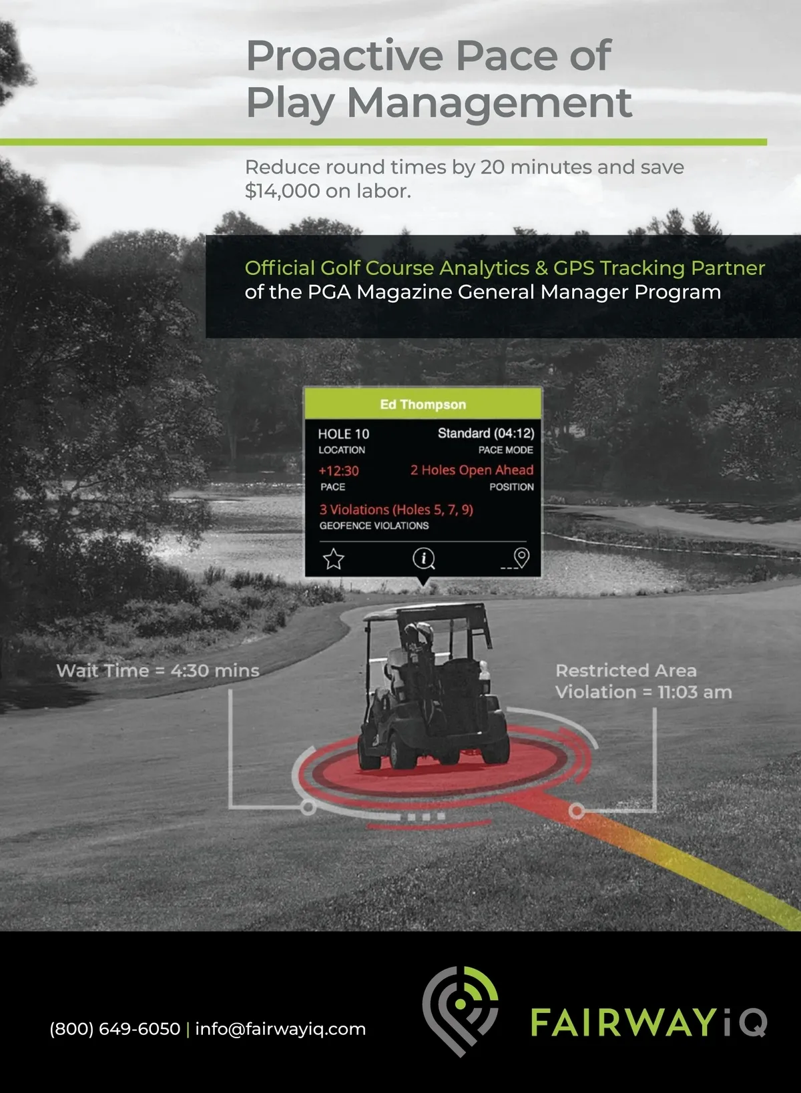801x1093 pixels.
Task: Click the +12:30 pace value
Action: 338,471
